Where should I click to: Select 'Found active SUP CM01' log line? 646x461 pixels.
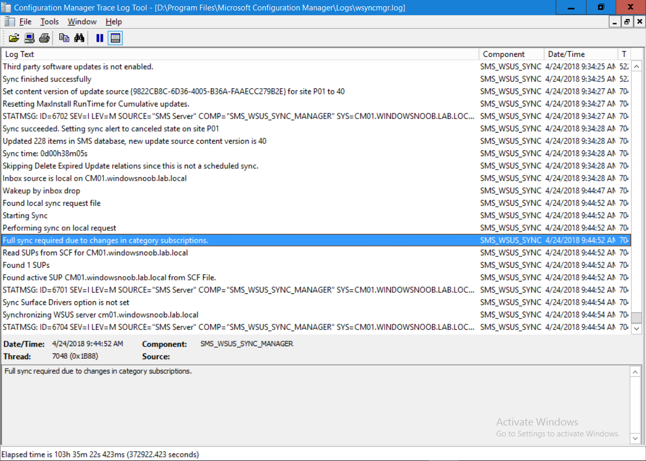tap(316, 278)
